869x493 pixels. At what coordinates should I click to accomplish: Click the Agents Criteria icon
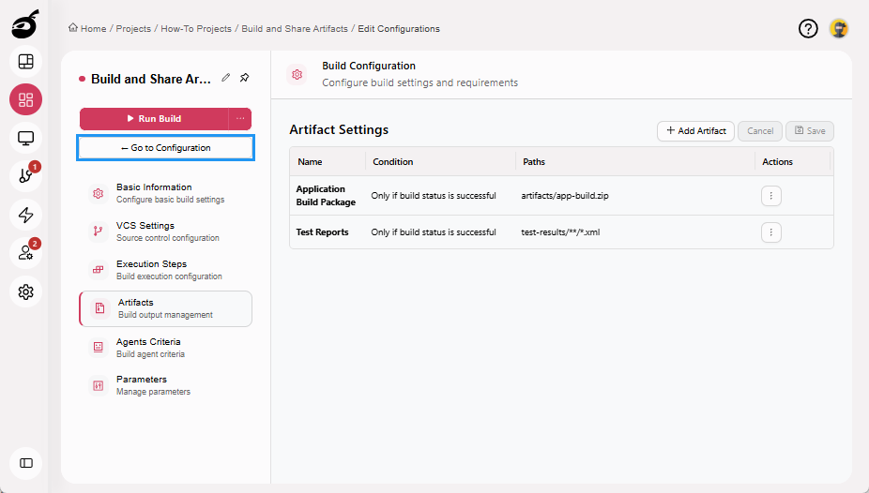99,347
